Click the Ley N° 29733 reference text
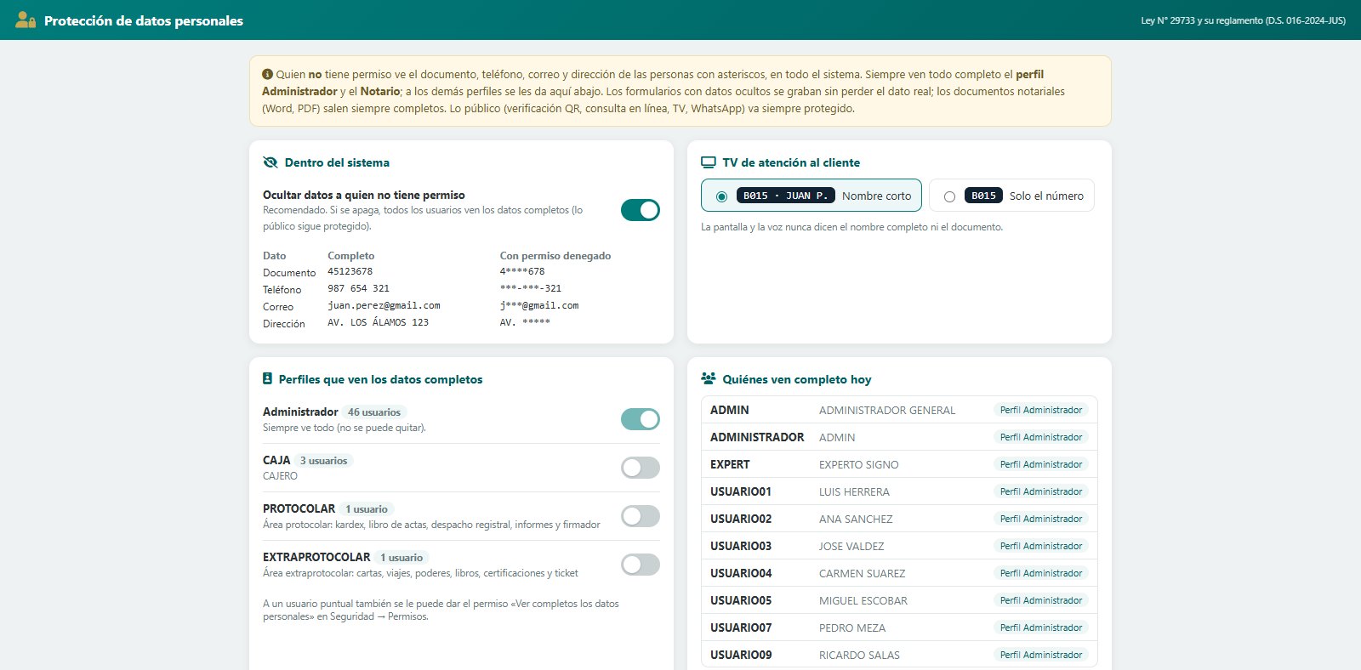The image size is (1361, 670). tap(1243, 20)
